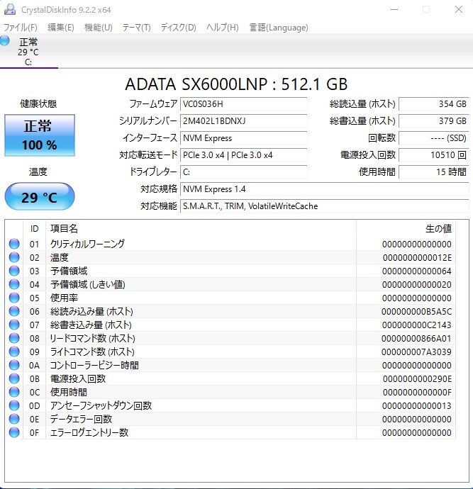Open the ディスク(D) menu
473x489 pixels.
tap(178, 28)
